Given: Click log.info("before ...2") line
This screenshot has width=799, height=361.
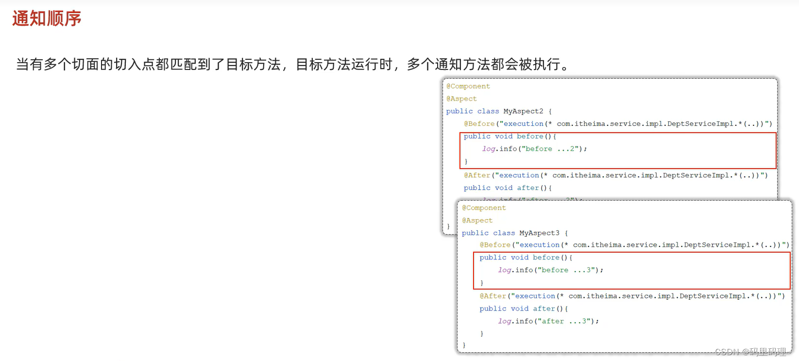Looking at the screenshot, I should click(534, 149).
